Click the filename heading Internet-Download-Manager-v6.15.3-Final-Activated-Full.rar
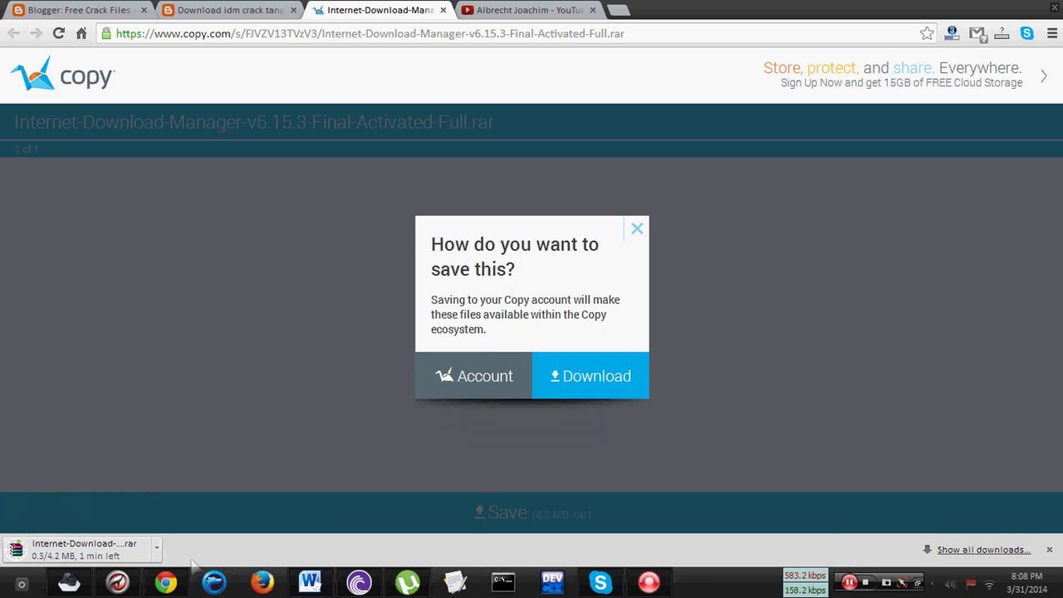The height and width of the screenshot is (598, 1063). (x=254, y=122)
